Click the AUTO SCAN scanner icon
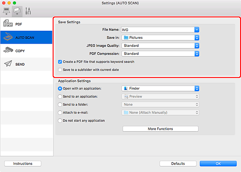The image size is (241, 172). (8, 37)
